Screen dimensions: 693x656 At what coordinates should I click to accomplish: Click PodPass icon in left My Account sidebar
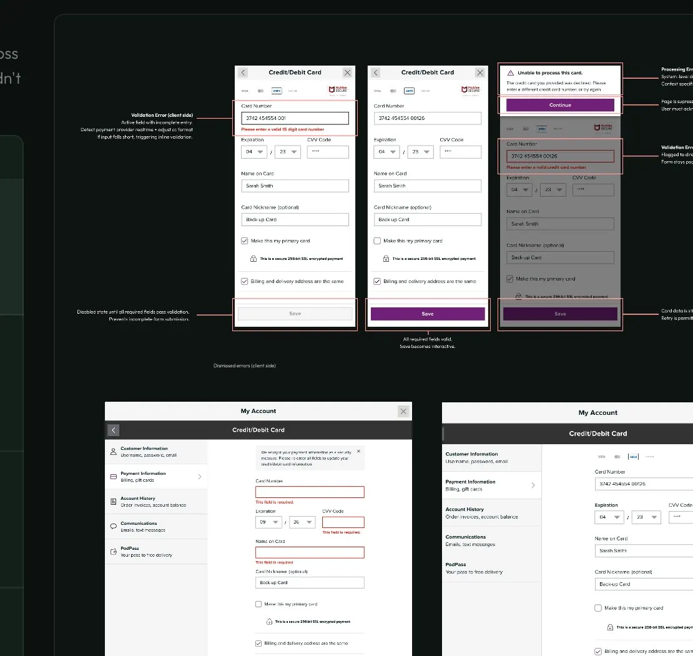[x=114, y=552]
